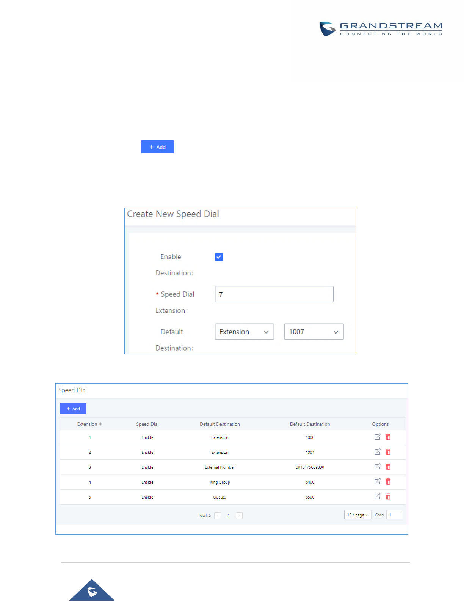Edit the Ring Group 6400 entry
The image size is (464, 601).
(377, 481)
